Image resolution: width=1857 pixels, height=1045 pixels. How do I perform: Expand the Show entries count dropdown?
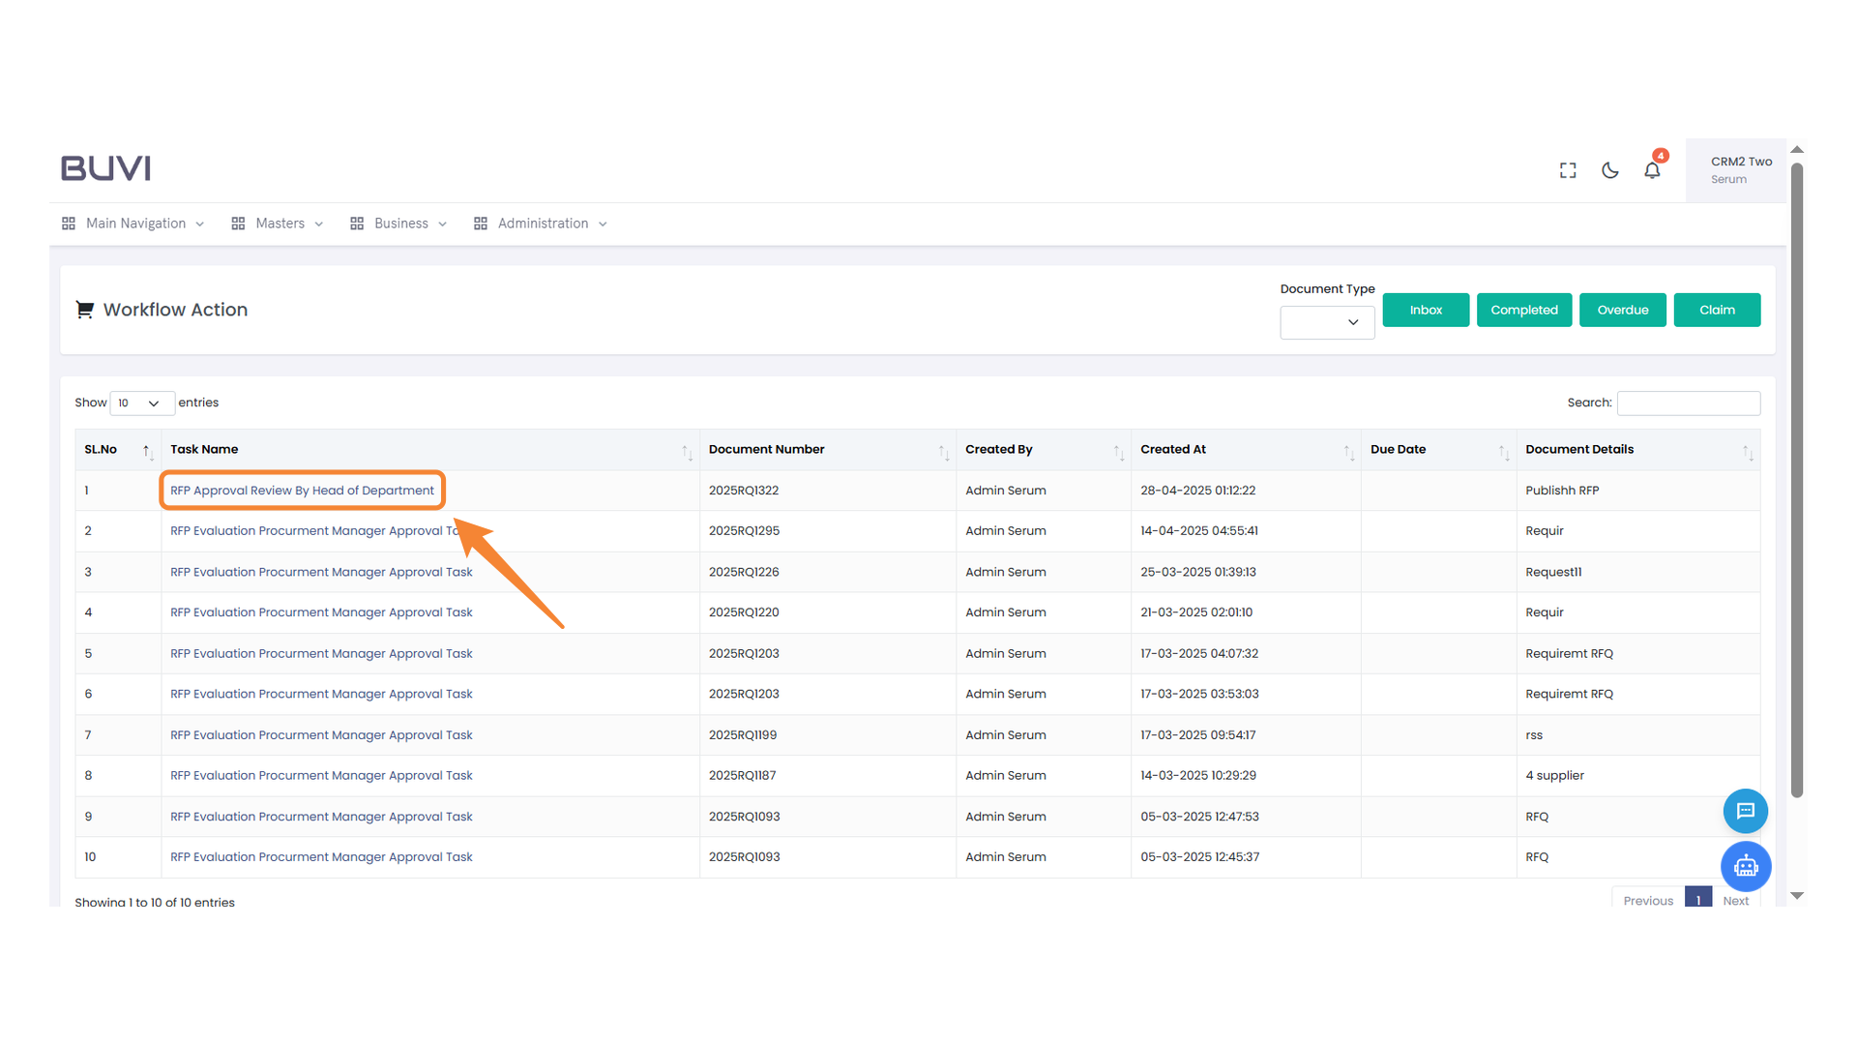[x=141, y=403]
